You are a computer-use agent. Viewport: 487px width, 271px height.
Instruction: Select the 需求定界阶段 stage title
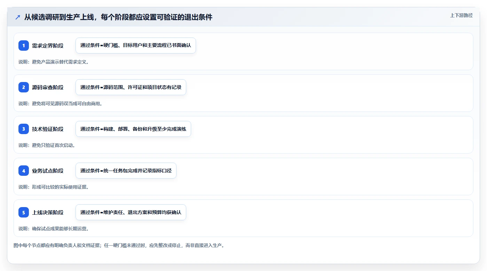click(x=48, y=46)
